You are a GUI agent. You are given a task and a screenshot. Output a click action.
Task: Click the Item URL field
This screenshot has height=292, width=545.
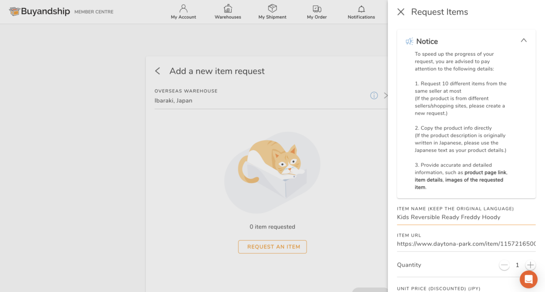pos(466,244)
